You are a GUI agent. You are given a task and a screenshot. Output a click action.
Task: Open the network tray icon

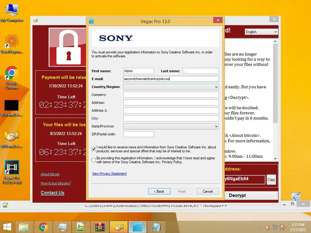(275, 228)
